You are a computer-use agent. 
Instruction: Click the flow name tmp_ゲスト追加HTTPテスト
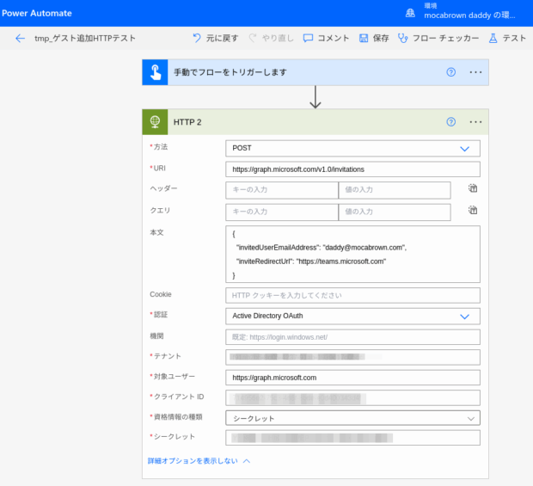(85, 38)
